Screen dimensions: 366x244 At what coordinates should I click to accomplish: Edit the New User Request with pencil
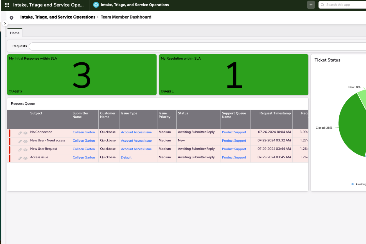pos(20,150)
